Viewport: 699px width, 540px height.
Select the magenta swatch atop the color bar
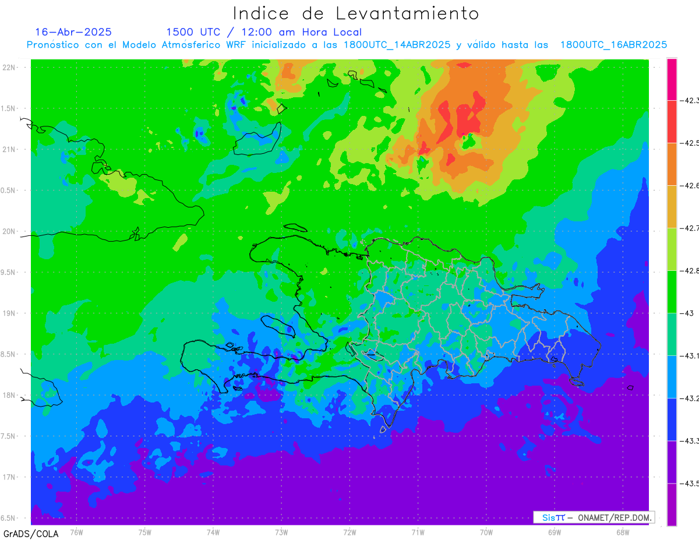672,79
